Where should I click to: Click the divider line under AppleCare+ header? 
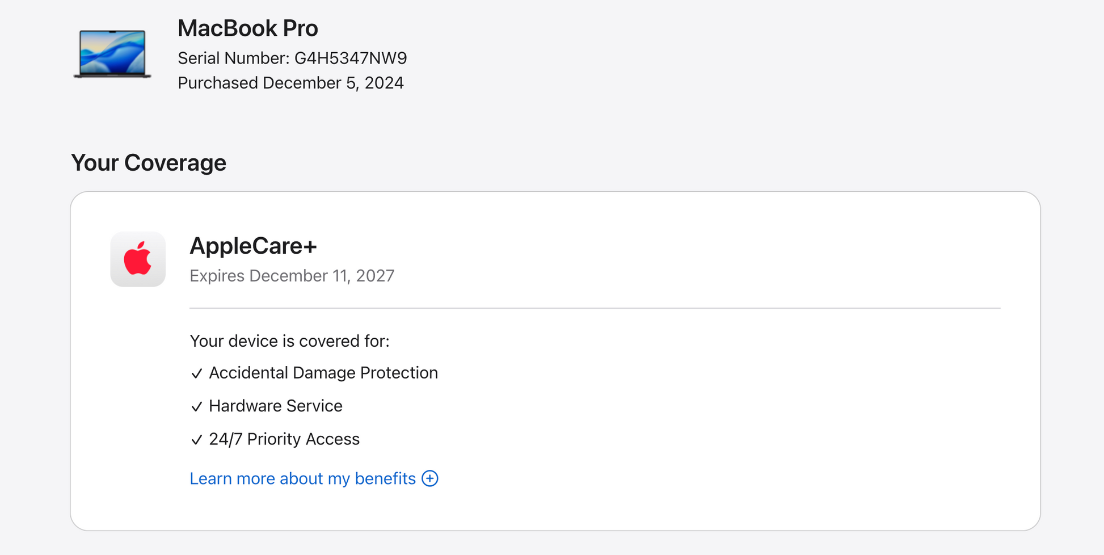tap(595, 308)
